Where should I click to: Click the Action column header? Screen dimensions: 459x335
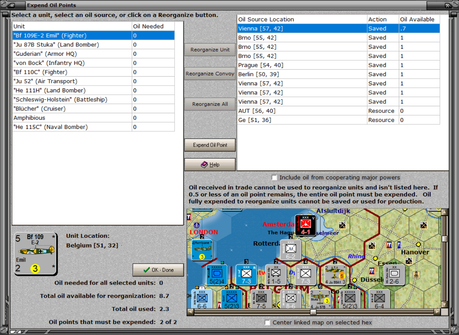tap(383, 20)
